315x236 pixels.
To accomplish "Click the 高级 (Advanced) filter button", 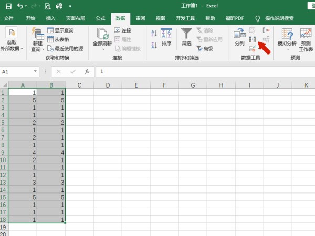I will click(x=204, y=48).
